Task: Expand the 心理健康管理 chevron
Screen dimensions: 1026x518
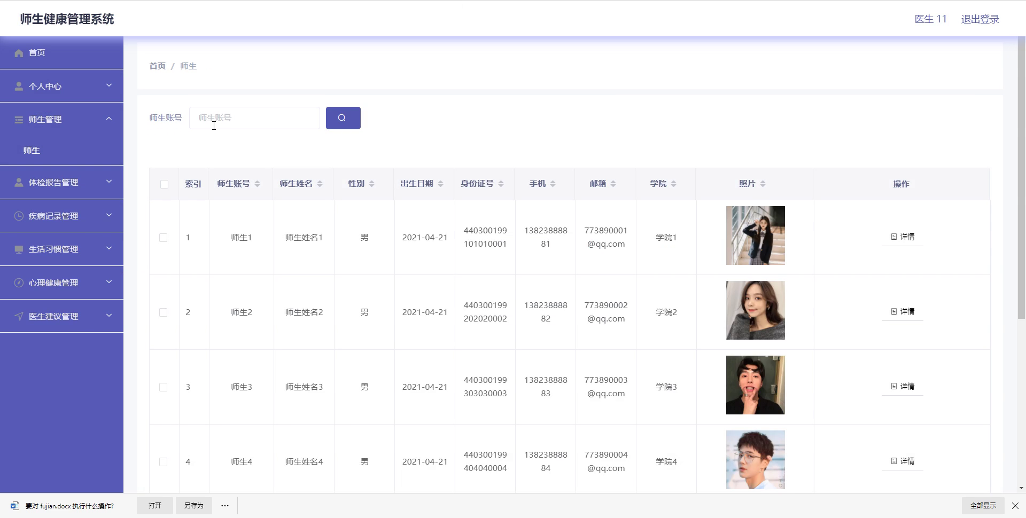Action: click(109, 282)
